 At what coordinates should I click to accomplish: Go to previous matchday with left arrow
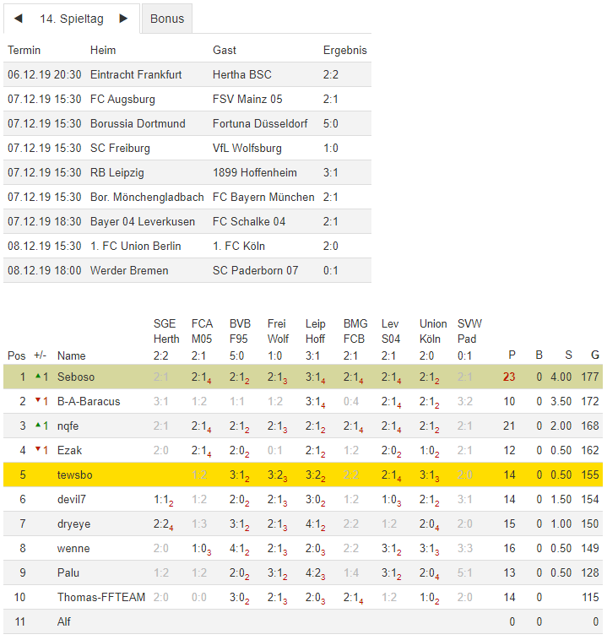tap(19, 19)
